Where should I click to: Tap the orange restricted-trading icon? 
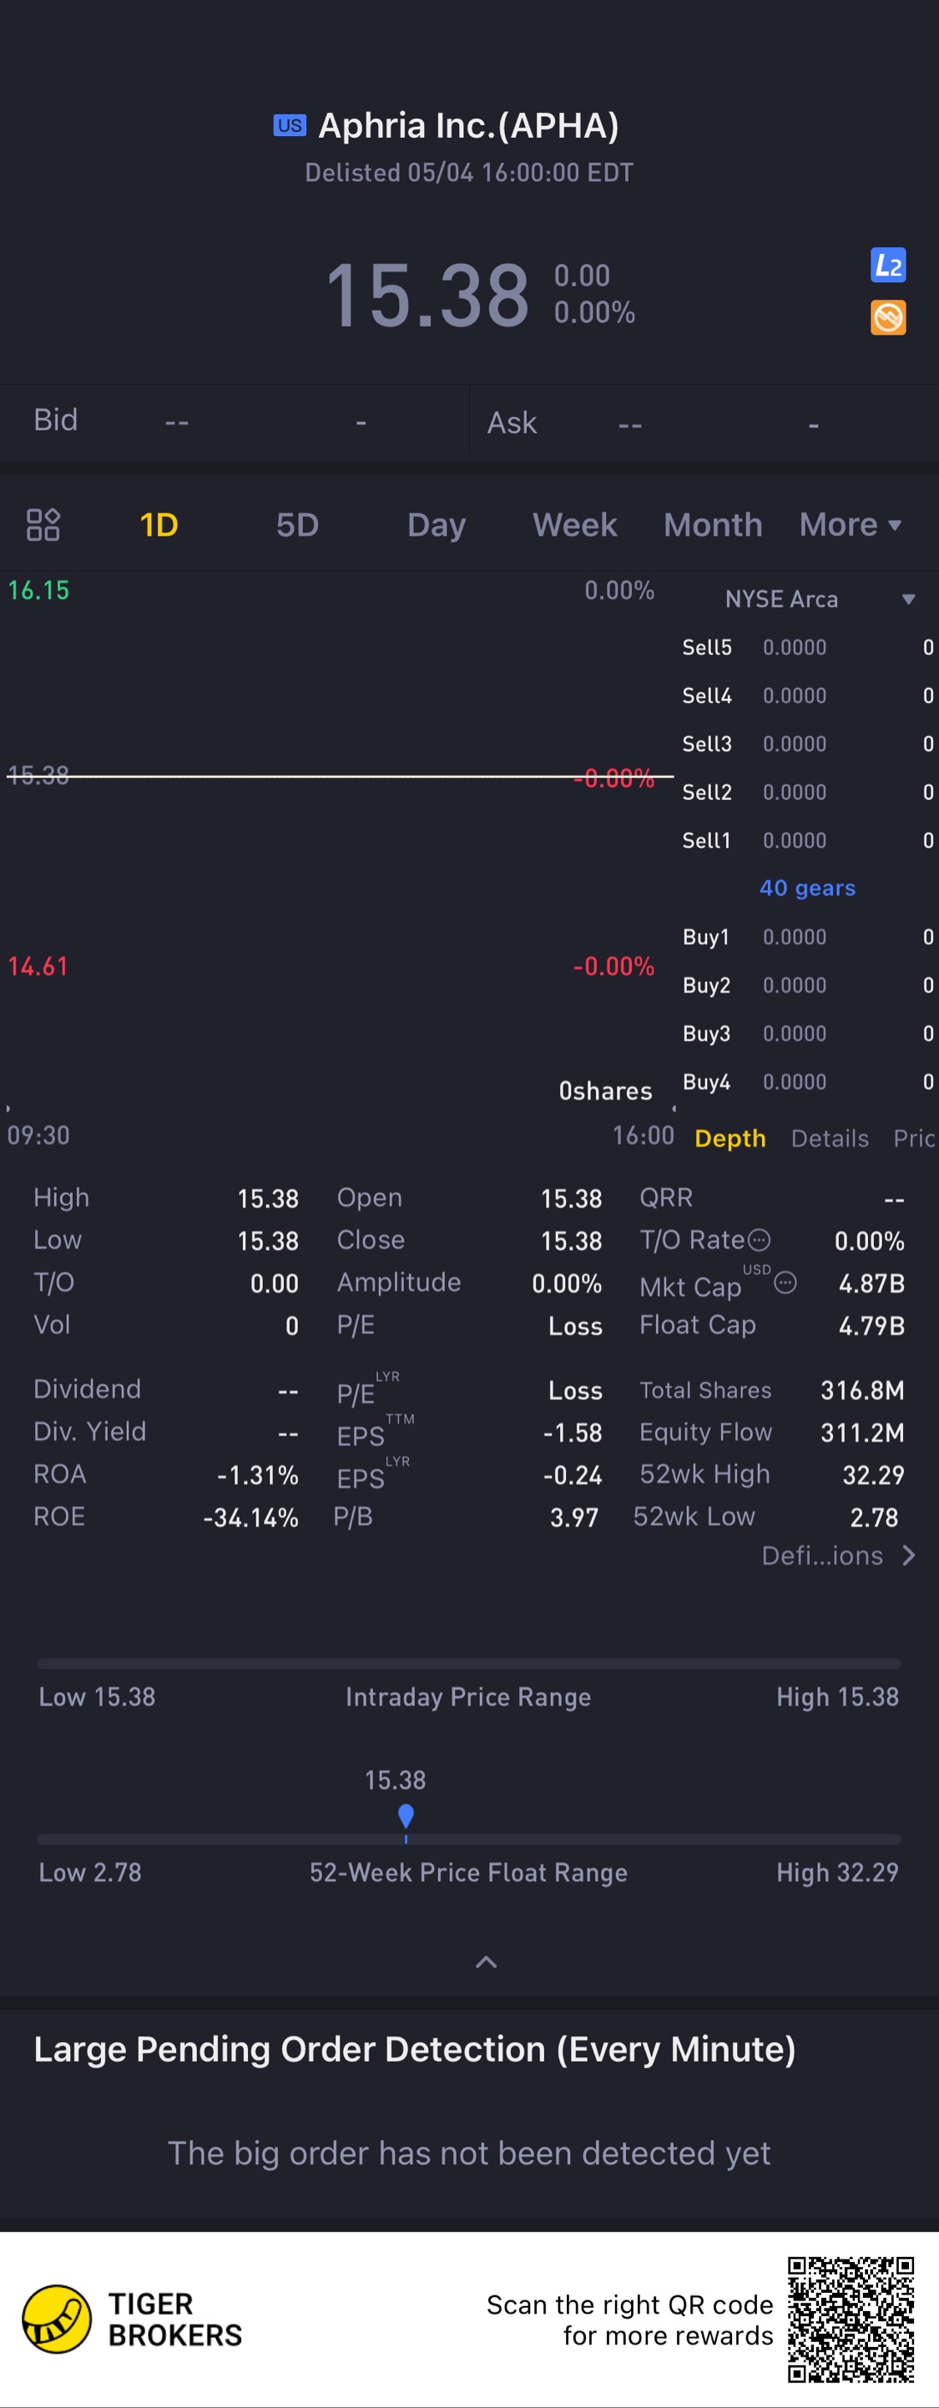click(x=887, y=318)
